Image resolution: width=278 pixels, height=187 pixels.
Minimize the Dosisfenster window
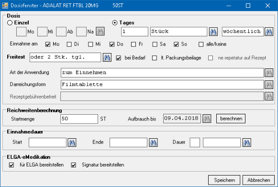point(229,6)
